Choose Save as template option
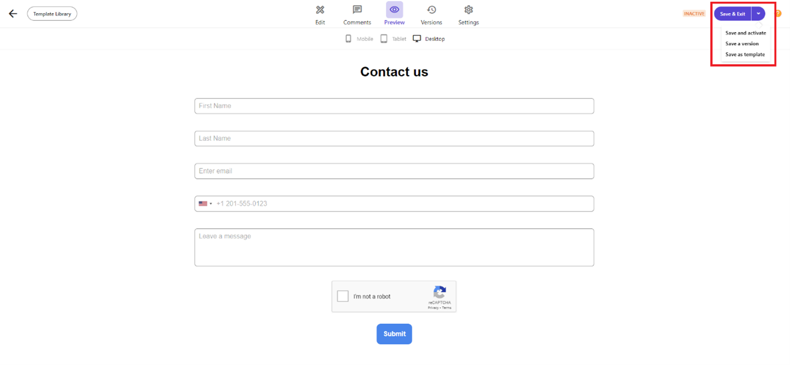Image resolution: width=790 pixels, height=365 pixels. (x=745, y=54)
